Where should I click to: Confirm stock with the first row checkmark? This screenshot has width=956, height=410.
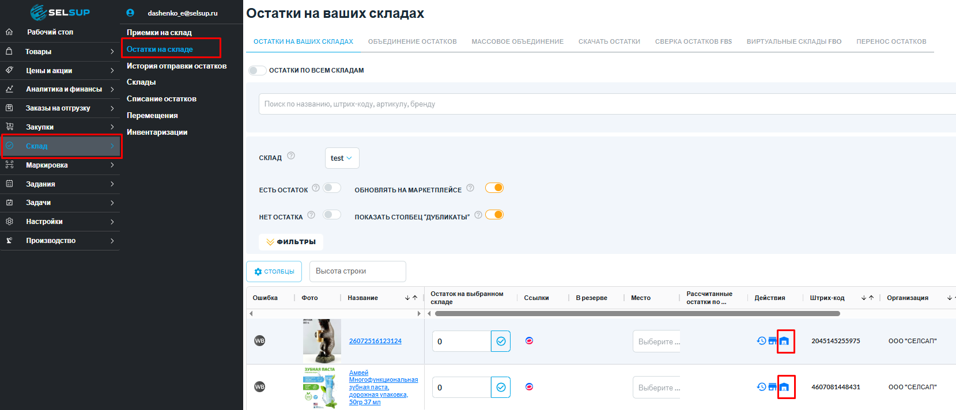click(501, 341)
